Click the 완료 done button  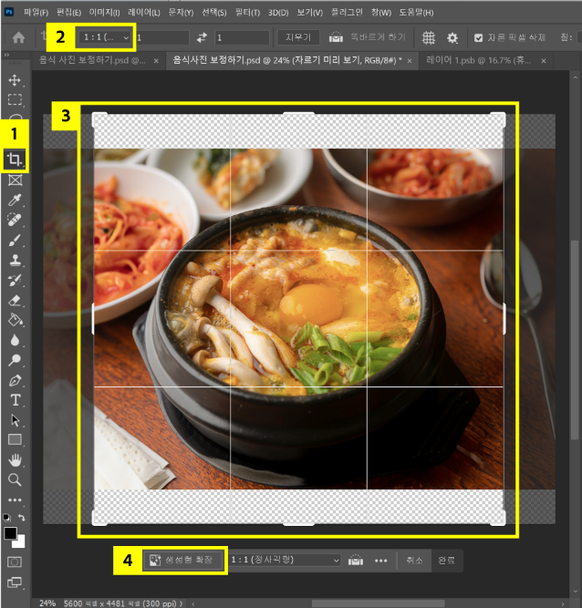coord(446,561)
